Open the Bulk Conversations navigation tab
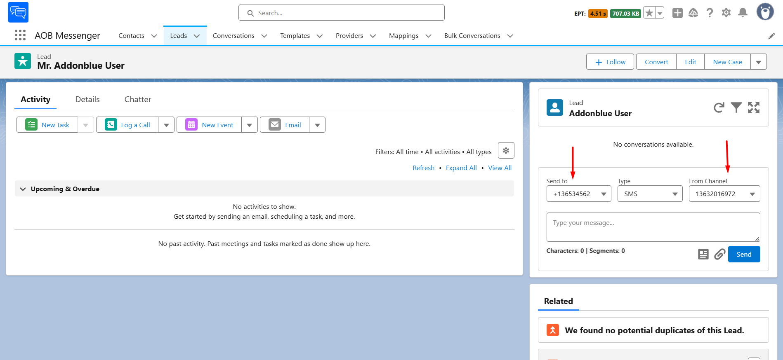Image resolution: width=783 pixels, height=360 pixels. (x=472, y=36)
